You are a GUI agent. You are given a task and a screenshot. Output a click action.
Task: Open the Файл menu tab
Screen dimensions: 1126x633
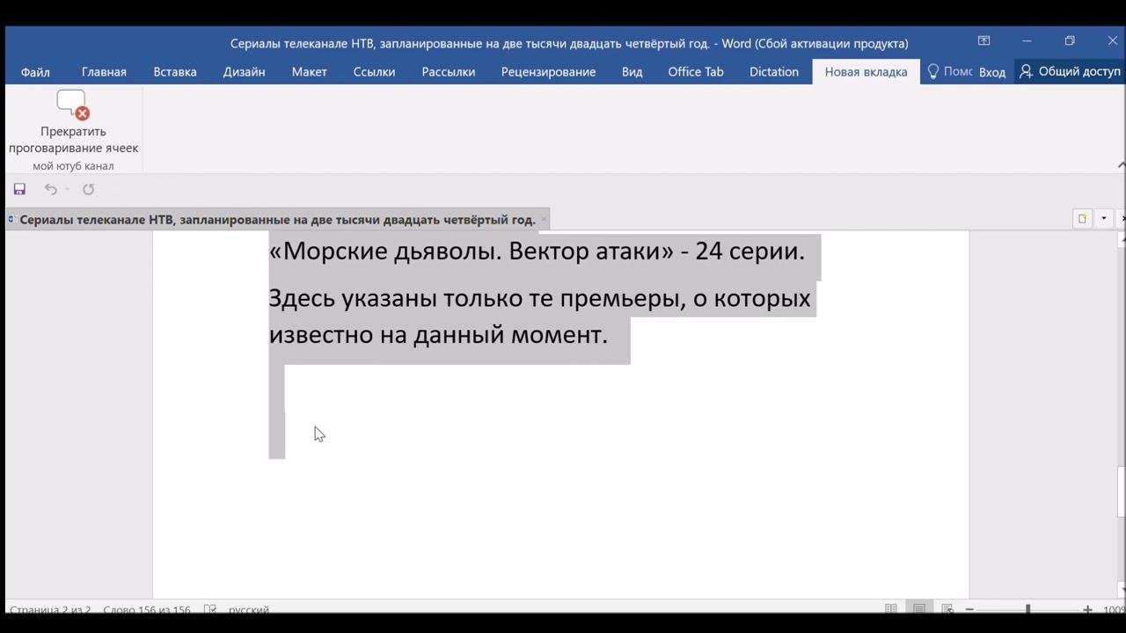pyautogui.click(x=35, y=72)
